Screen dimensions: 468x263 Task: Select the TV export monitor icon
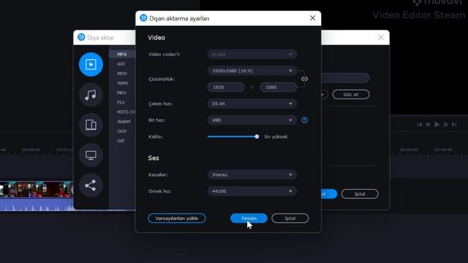[91, 155]
